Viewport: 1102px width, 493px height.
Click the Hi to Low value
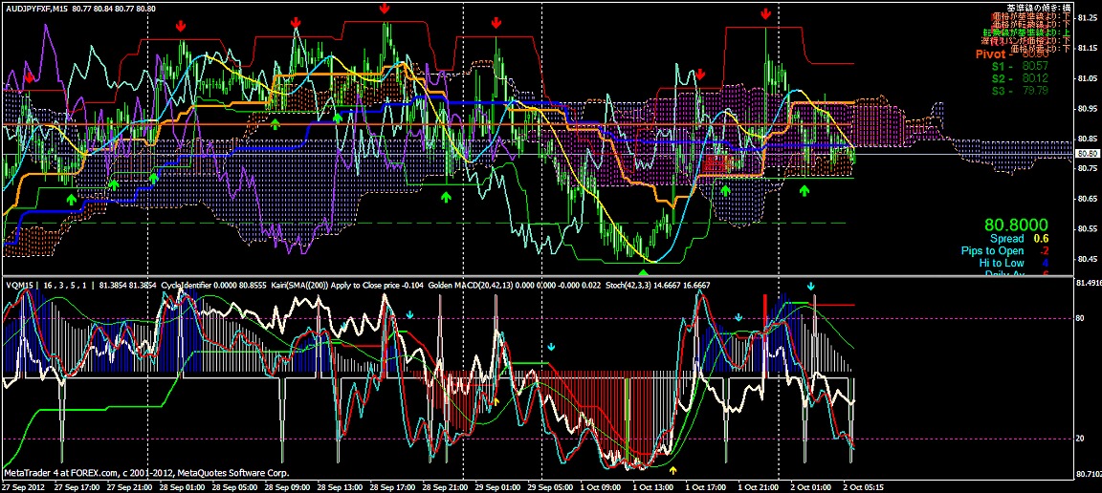click(x=1045, y=263)
